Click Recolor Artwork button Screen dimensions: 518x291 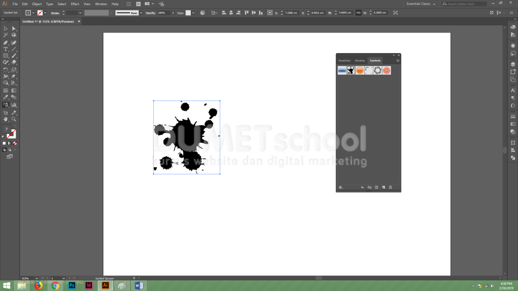point(202,13)
